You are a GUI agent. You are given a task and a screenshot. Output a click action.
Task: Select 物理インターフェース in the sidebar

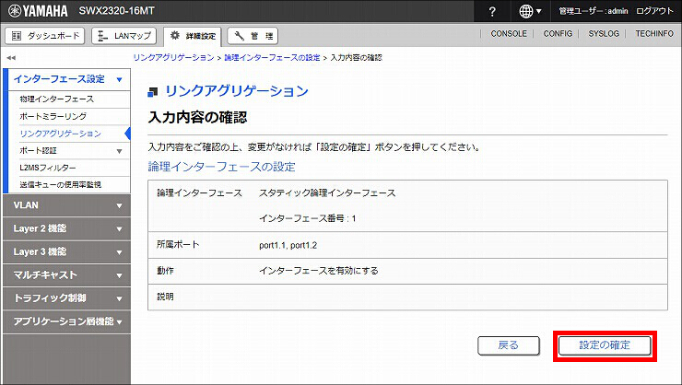pos(56,99)
